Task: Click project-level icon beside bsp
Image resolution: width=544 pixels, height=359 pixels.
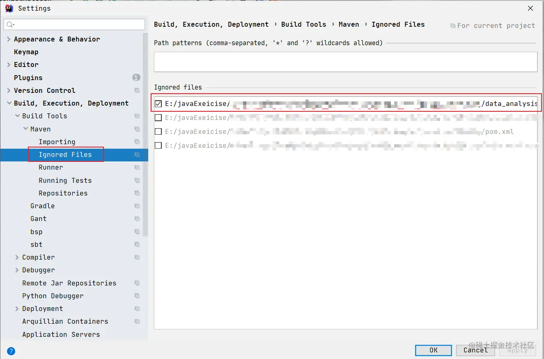Action: [137, 232]
